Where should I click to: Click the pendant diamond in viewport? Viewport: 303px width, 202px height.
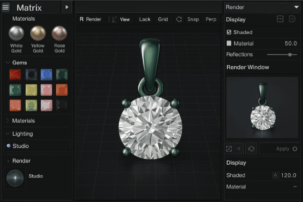pyautogui.click(x=150, y=127)
